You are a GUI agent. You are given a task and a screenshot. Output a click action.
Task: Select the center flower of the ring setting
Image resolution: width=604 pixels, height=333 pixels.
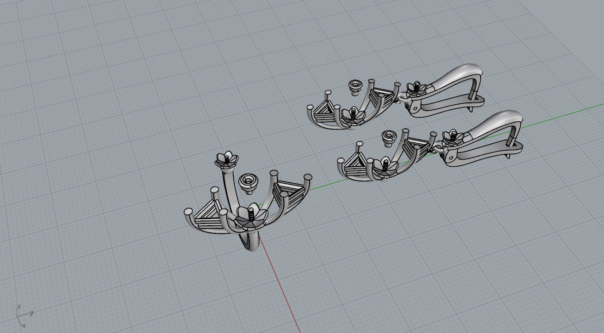[251, 218]
